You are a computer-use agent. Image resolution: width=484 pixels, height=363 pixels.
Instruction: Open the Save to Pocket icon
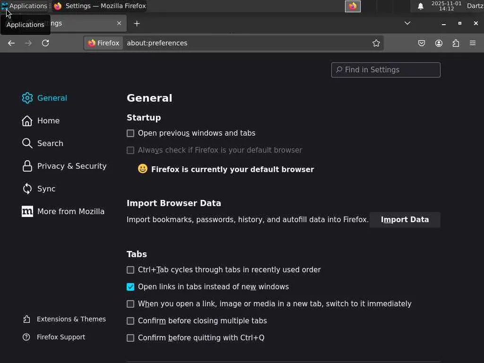click(422, 43)
